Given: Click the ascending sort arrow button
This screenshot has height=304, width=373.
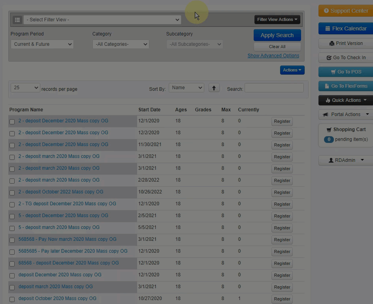Looking at the screenshot, I should [x=214, y=88].
